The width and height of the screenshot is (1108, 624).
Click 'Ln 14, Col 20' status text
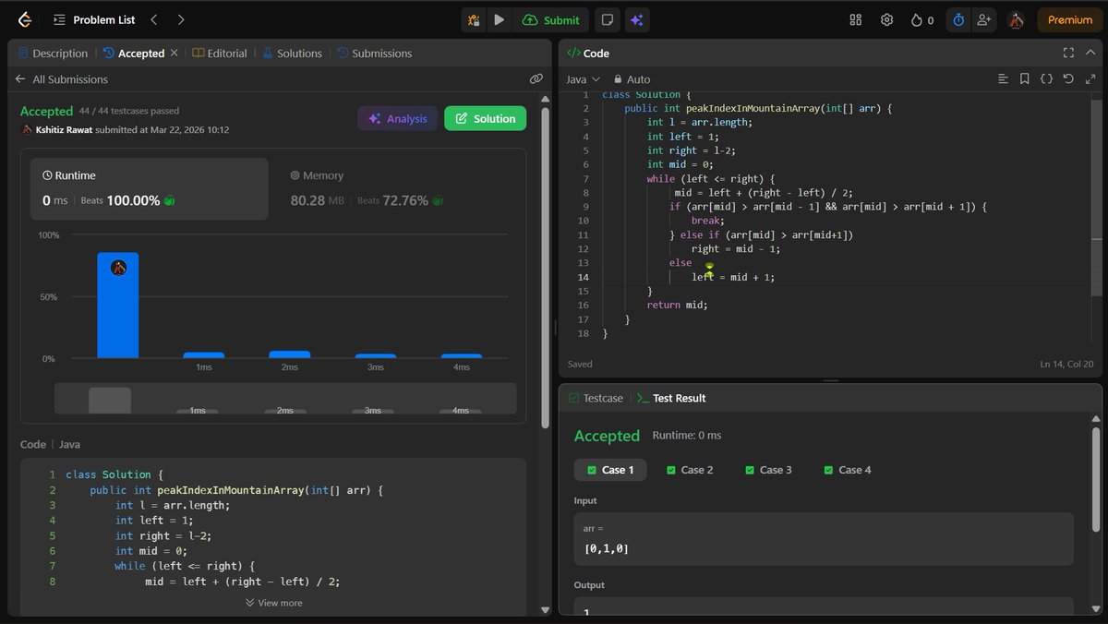click(1066, 365)
